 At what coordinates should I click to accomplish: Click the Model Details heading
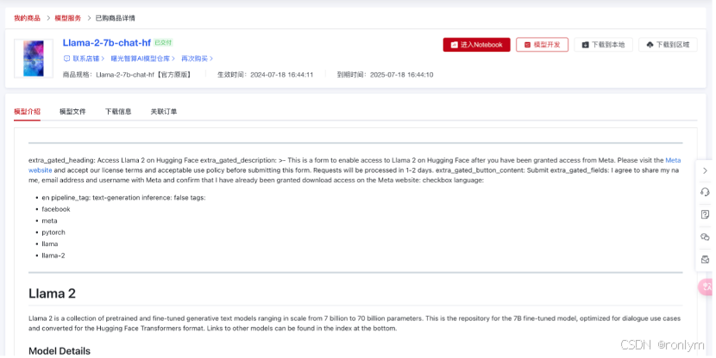(x=60, y=351)
